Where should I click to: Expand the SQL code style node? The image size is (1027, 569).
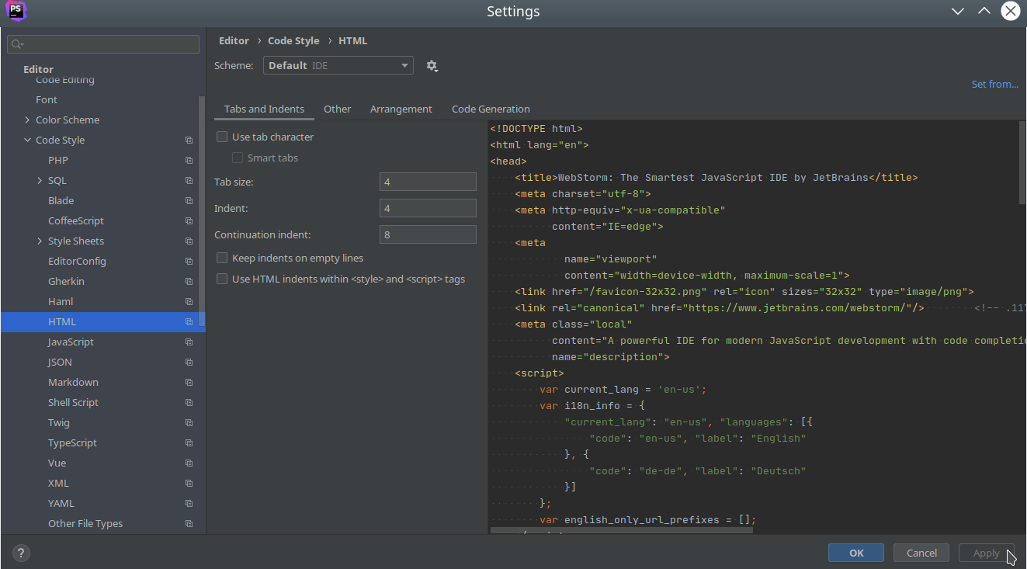tap(40, 181)
